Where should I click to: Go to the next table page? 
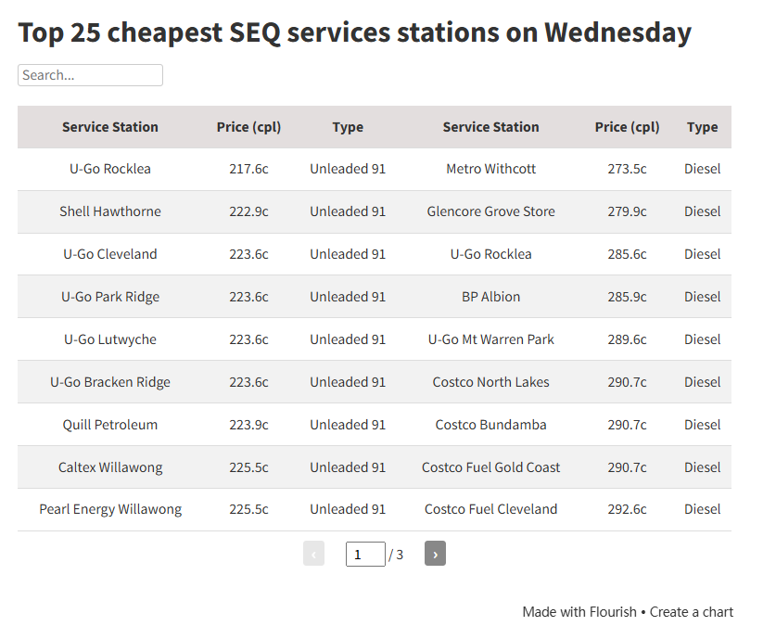click(x=435, y=555)
